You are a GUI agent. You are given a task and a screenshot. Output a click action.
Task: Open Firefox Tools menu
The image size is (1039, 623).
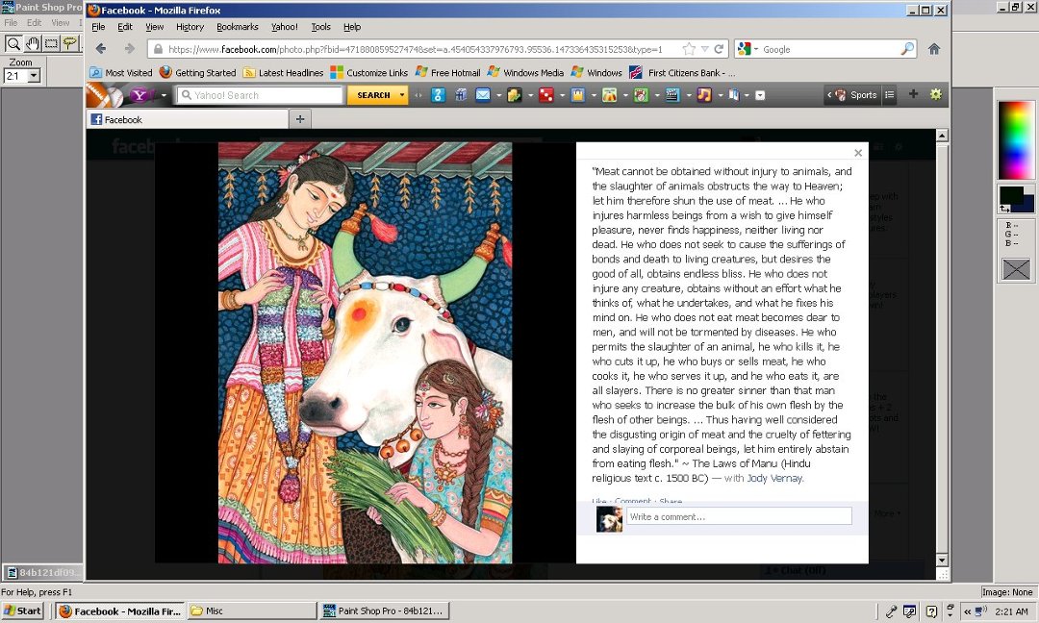pyautogui.click(x=320, y=27)
